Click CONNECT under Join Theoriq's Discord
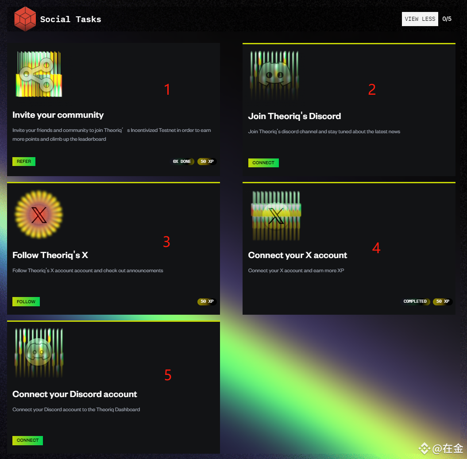Screen dimensions: 467x459 [263, 162]
